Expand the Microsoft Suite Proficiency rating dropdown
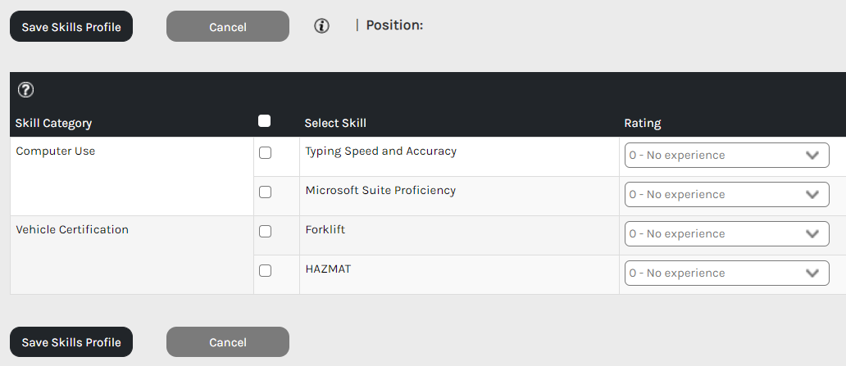The image size is (846, 366). pyautogui.click(x=726, y=195)
